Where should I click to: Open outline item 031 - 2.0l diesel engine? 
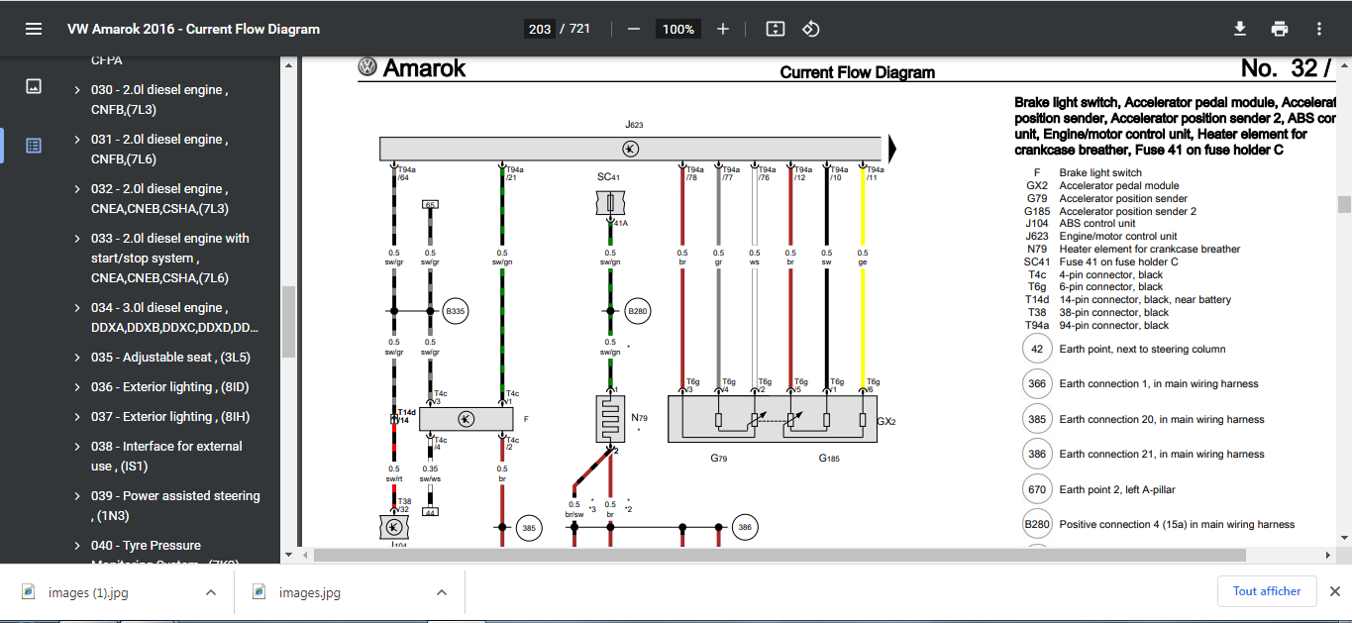click(x=159, y=150)
